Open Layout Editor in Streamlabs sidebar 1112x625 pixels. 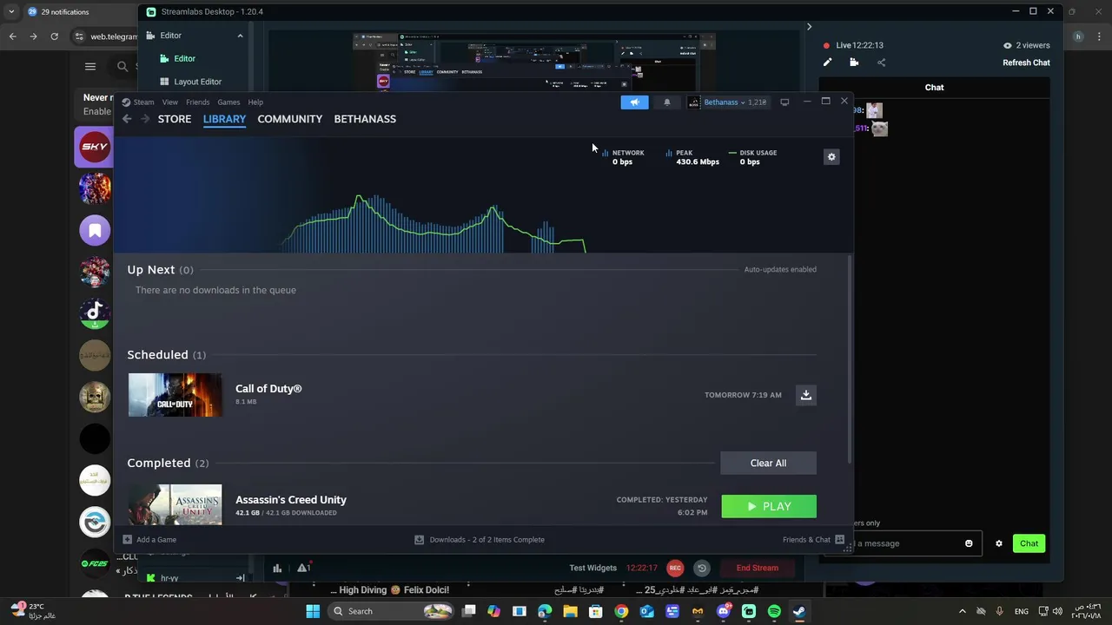(190, 82)
